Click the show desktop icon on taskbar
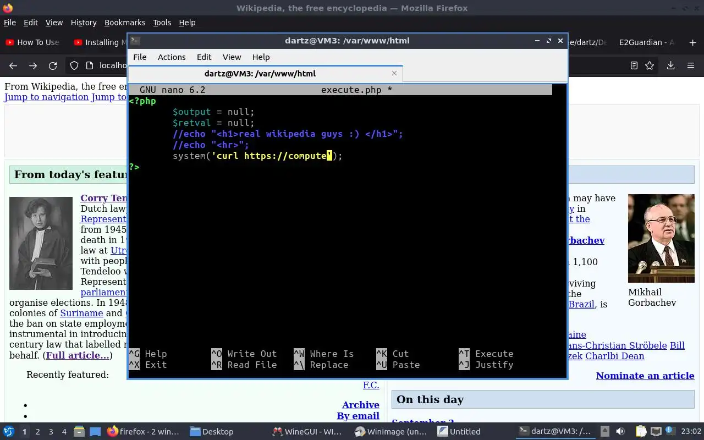This screenshot has width=704, height=440. [95, 432]
